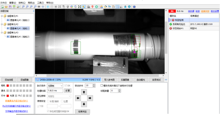Click the save (purple floppy disk) icon
The height and width of the screenshot is (115, 220).
point(10,7)
